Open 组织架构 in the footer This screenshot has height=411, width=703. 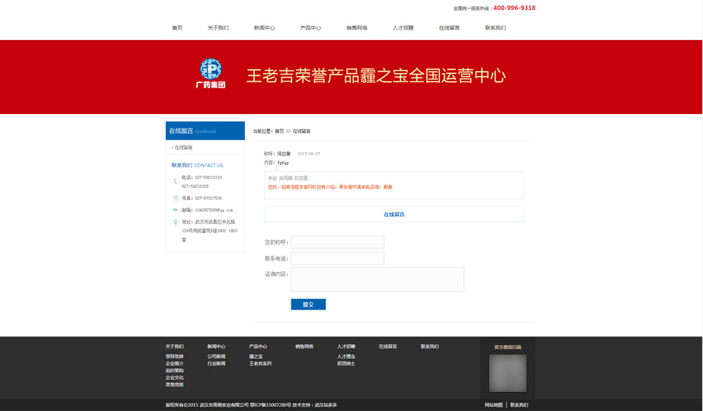[x=175, y=371]
